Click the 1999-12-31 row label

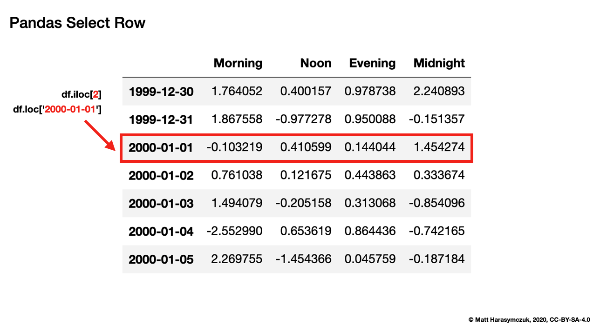coord(162,119)
